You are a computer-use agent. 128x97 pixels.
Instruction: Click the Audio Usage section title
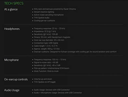pos(12,90)
